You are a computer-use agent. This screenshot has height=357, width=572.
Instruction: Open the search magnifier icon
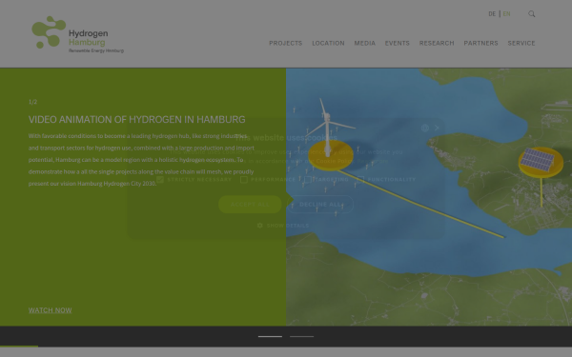click(x=532, y=14)
